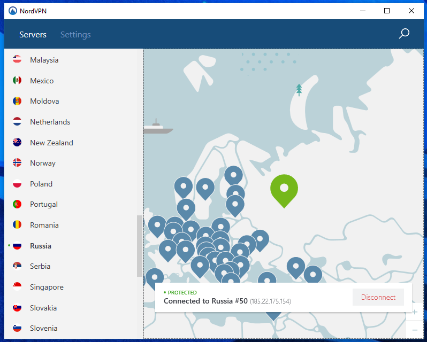This screenshot has width=427, height=342.
Task: Open the search magnifier icon
Action: (x=404, y=34)
